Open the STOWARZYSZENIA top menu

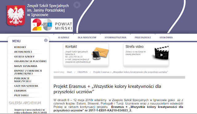(115, 37)
